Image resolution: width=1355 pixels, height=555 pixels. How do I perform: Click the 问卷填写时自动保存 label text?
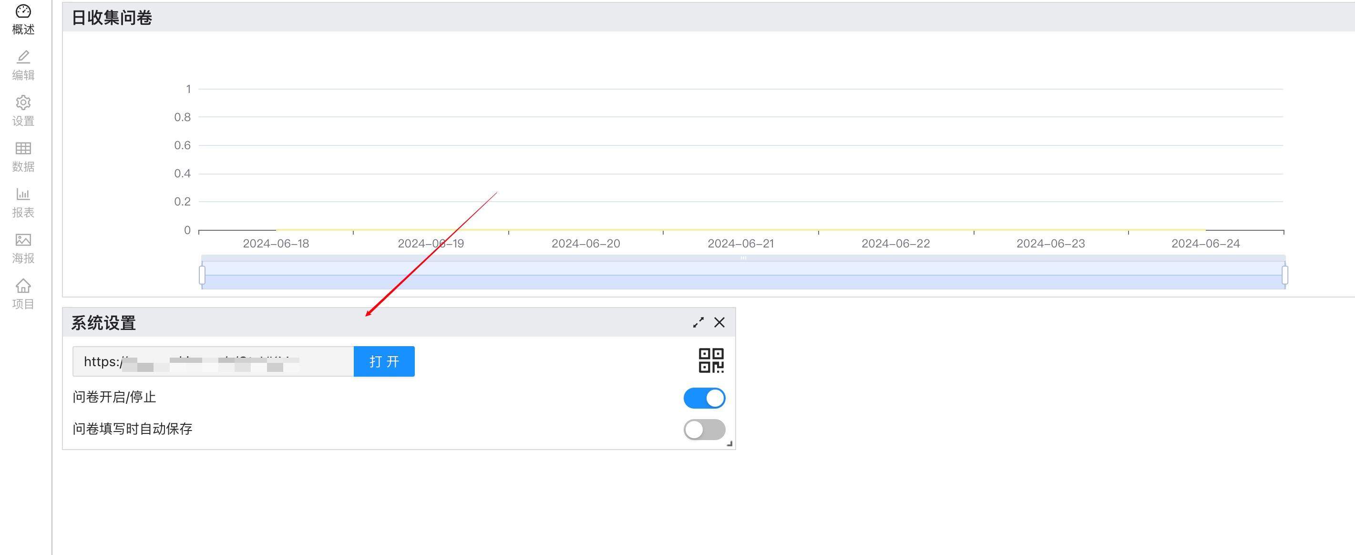[x=133, y=429]
